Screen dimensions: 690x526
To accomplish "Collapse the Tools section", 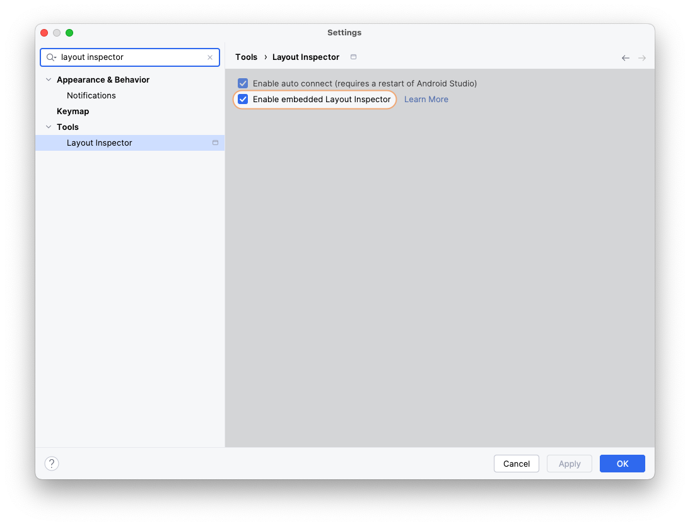I will pos(49,127).
